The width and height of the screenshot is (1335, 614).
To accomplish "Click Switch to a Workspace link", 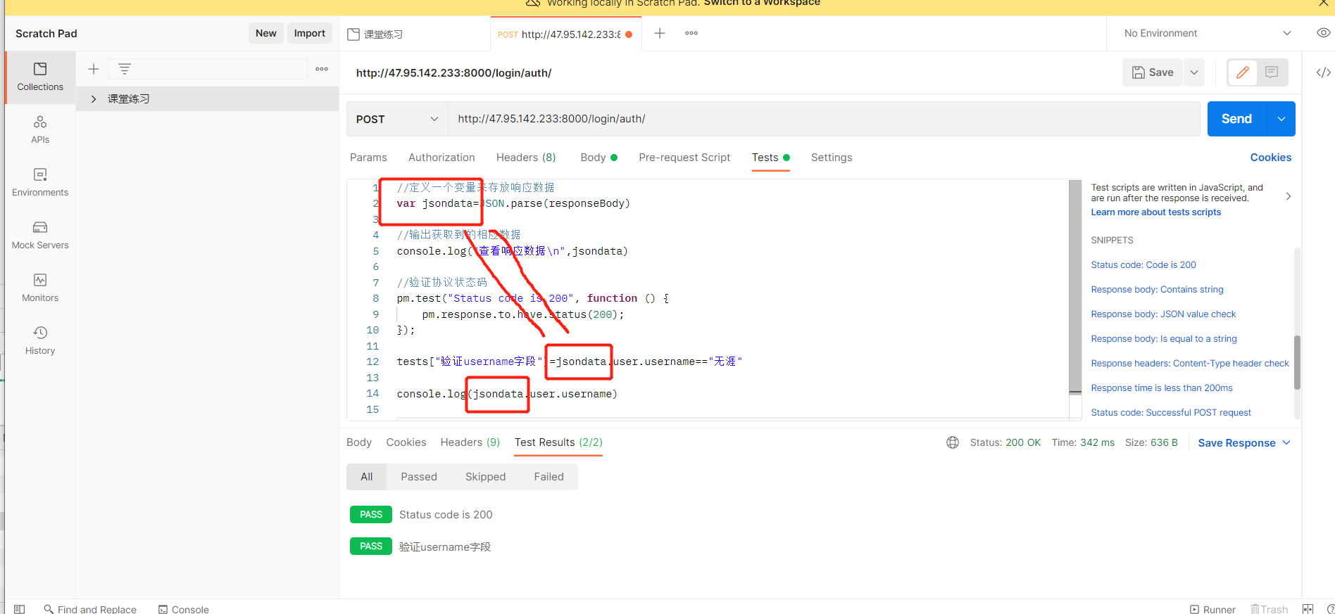I will point(762,4).
